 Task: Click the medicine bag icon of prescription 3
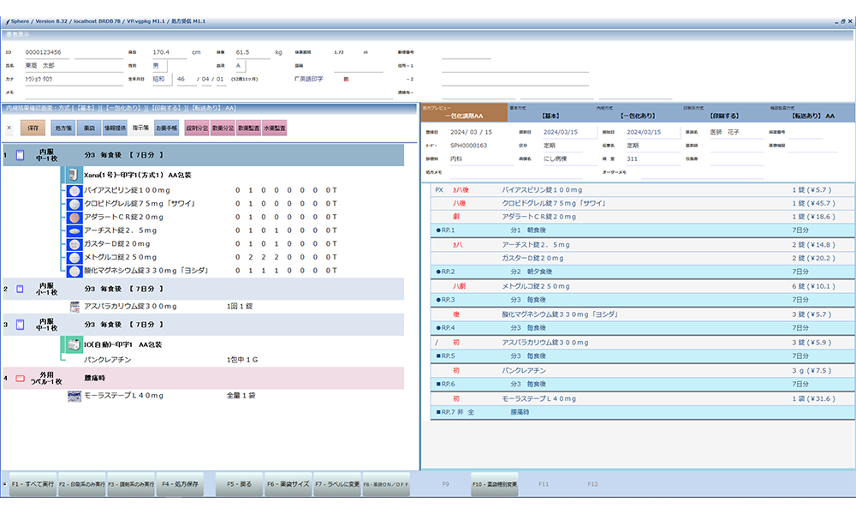click(21, 325)
